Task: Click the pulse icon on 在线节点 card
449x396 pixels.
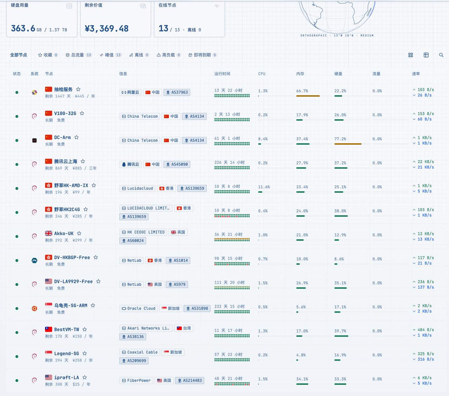Action: pos(217,6)
